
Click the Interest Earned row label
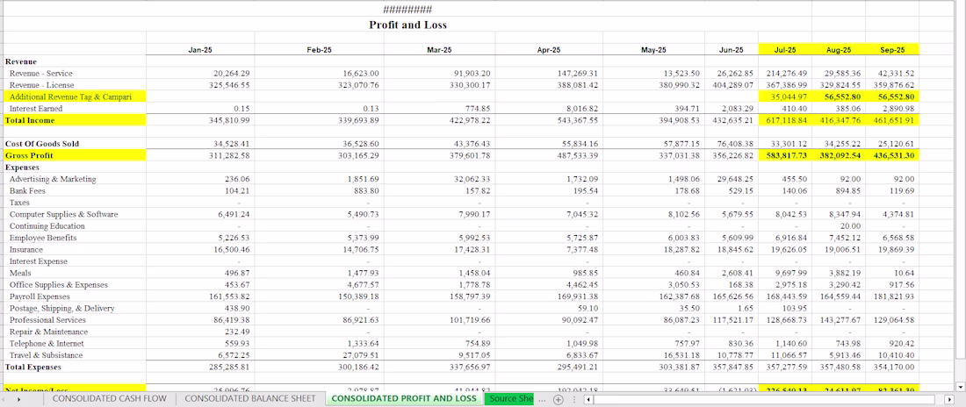click(x=36, y=109)
